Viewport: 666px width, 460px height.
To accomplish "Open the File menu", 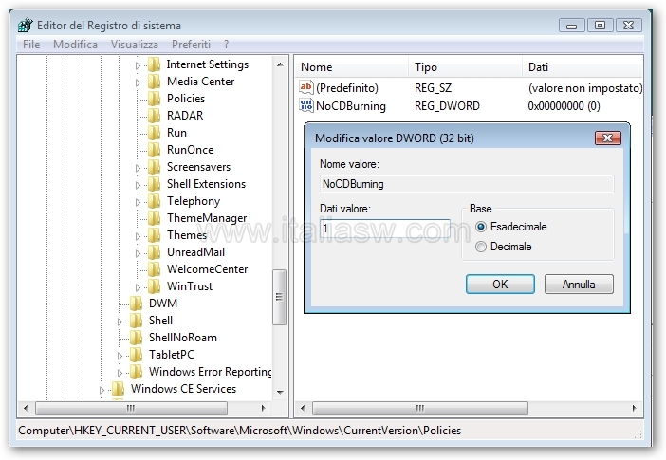I will 31,45.
